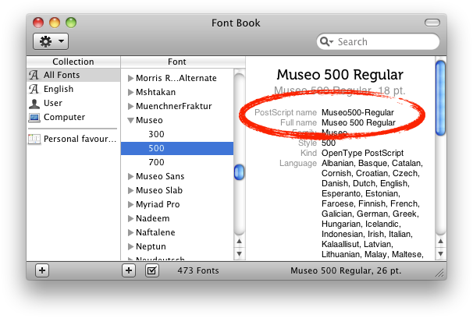Expand the Neptun font family

coord(130,246)
